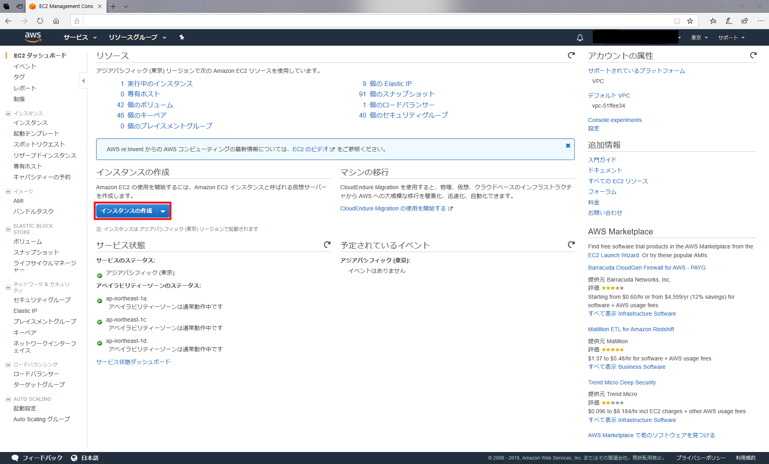The image size is (769, 464).
Task: Refresh the 予定されているイベント section
Action: pyautogui.click(x=571, y=244)
